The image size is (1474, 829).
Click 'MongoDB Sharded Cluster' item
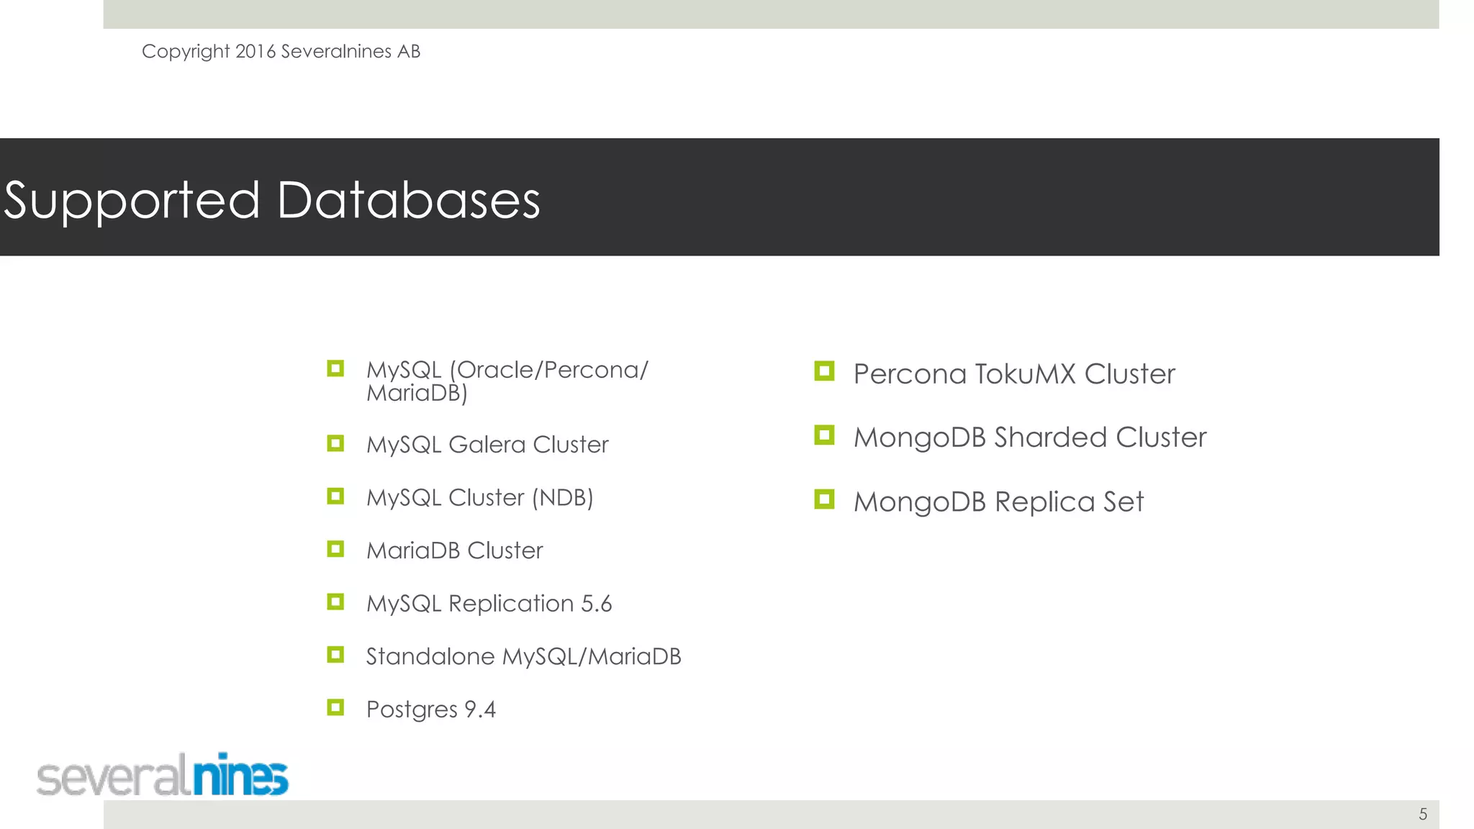pyautogui.click(x=1030, y=438)
